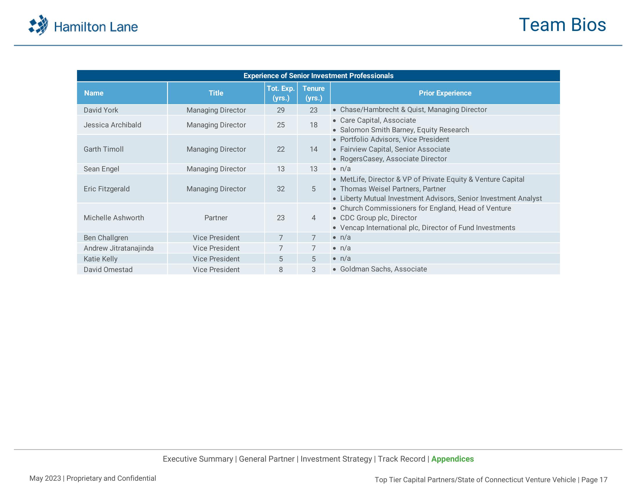Select the table title 'Experience of Senior Investment Professionals'
This screenshot has width=637, height=492.
[318, 76]
